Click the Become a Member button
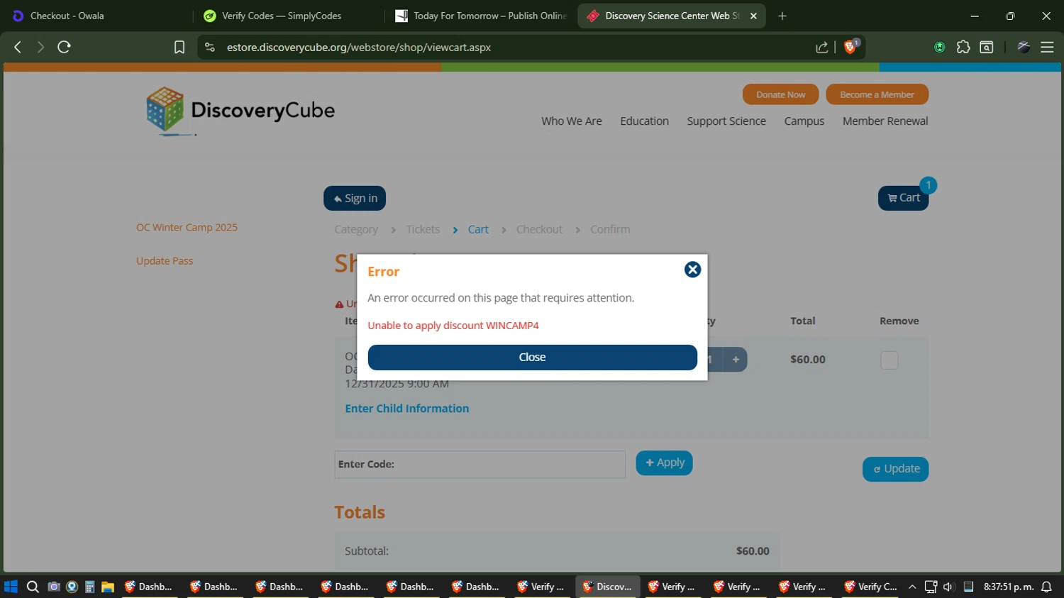 click(877, 94)
